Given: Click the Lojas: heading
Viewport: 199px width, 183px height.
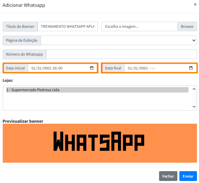Looking at the screenshot, I should [8, 80].
